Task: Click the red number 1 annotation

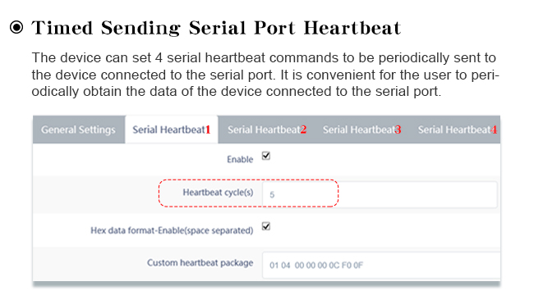Action: click(208, 130)
